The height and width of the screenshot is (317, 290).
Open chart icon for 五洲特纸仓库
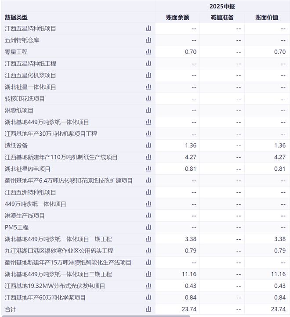(x=149, y=40)
